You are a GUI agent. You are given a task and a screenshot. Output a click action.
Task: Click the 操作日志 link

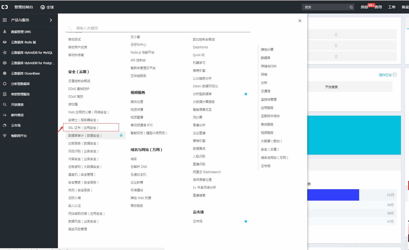coord(385,75)
